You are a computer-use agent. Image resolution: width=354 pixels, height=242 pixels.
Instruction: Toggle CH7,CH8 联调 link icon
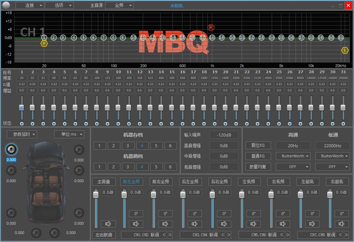click(343, 235)
